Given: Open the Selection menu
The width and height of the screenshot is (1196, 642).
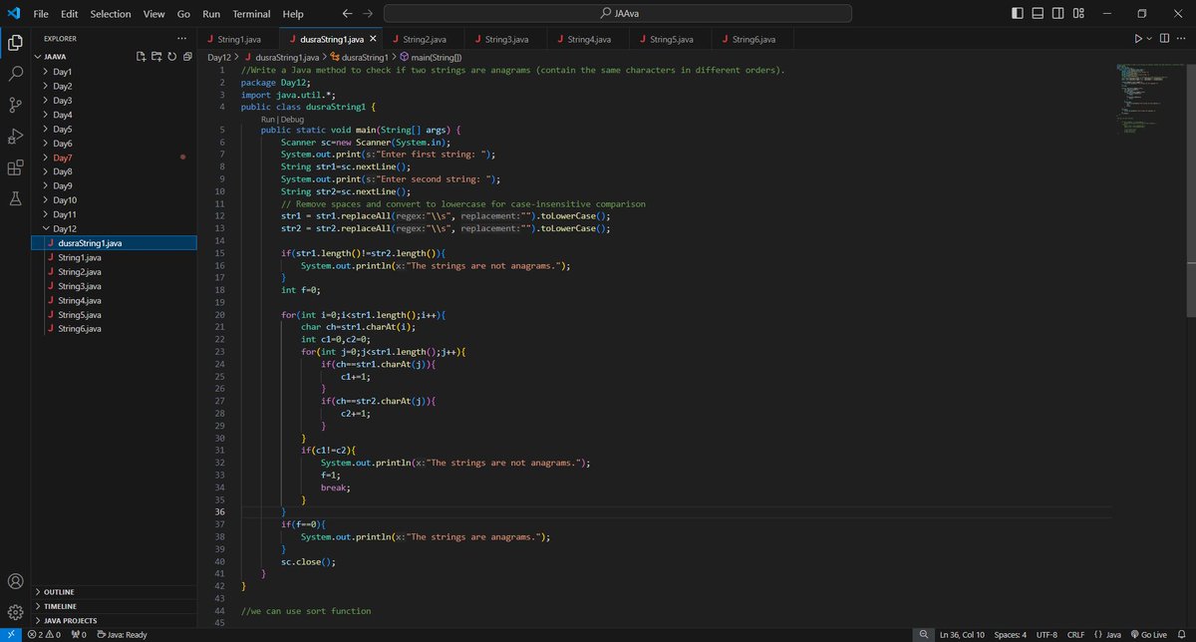Looking at the screenshot, I should click(x=110, y=14).
